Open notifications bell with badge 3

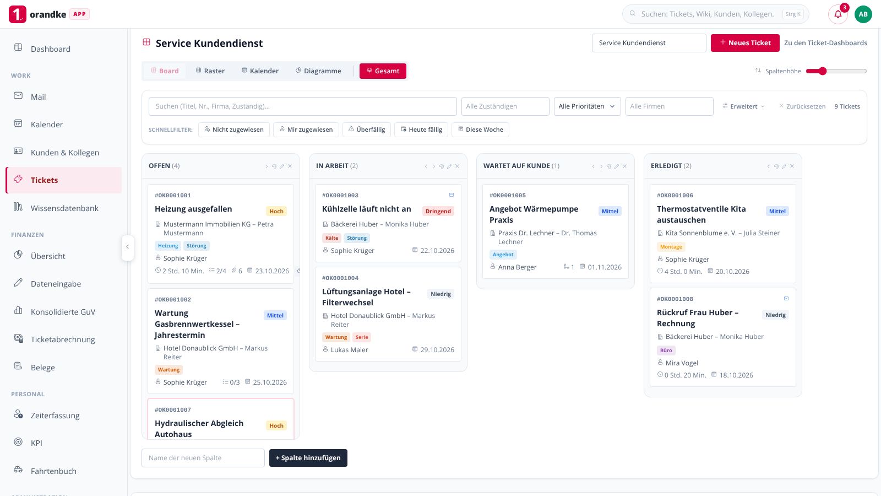838,14
